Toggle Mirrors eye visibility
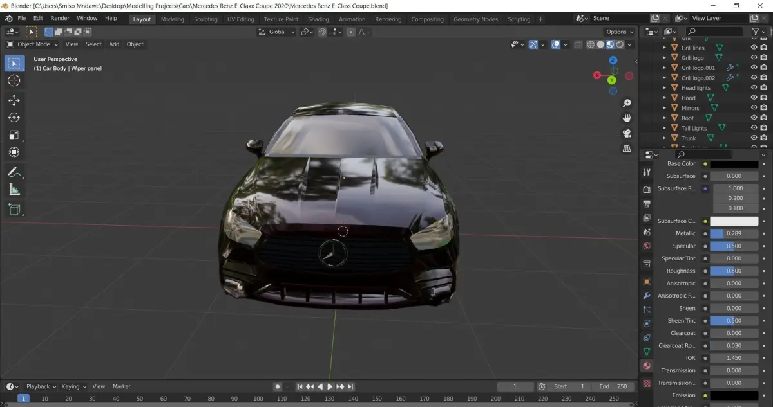This screenshot has width=773, height=407. coord(754,108)
